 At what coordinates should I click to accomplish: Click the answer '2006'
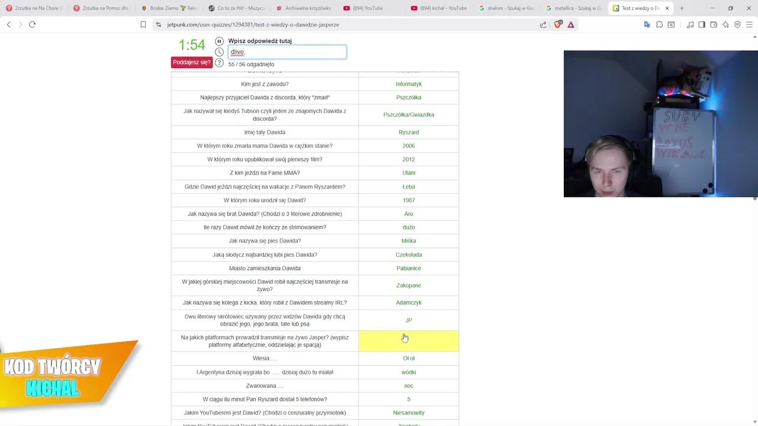409,146
